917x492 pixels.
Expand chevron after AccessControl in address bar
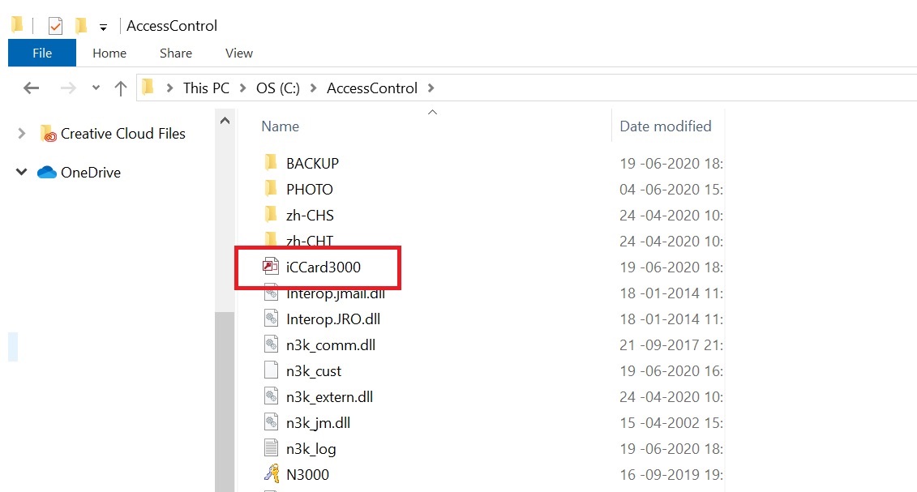click(431, 88)
